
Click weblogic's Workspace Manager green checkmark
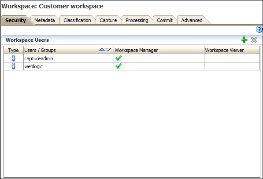coord(119,66)
